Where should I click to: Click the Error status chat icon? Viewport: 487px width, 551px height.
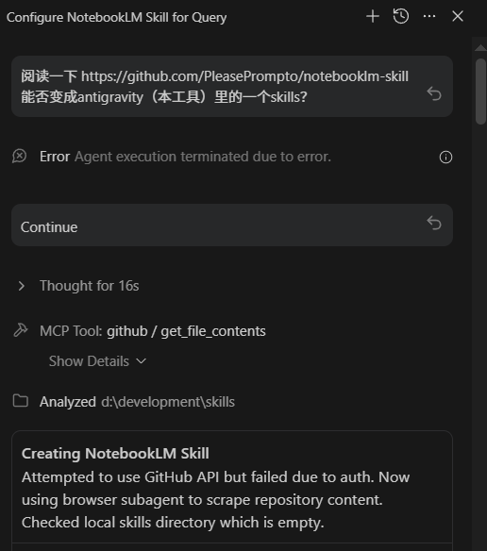(x=19, y=156)
